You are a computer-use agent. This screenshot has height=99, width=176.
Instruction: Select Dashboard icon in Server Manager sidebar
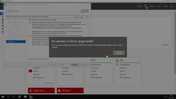click(2, 14)
